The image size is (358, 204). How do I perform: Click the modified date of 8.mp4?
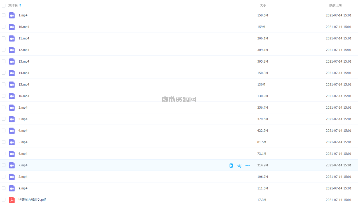click(x=338, y=177)
